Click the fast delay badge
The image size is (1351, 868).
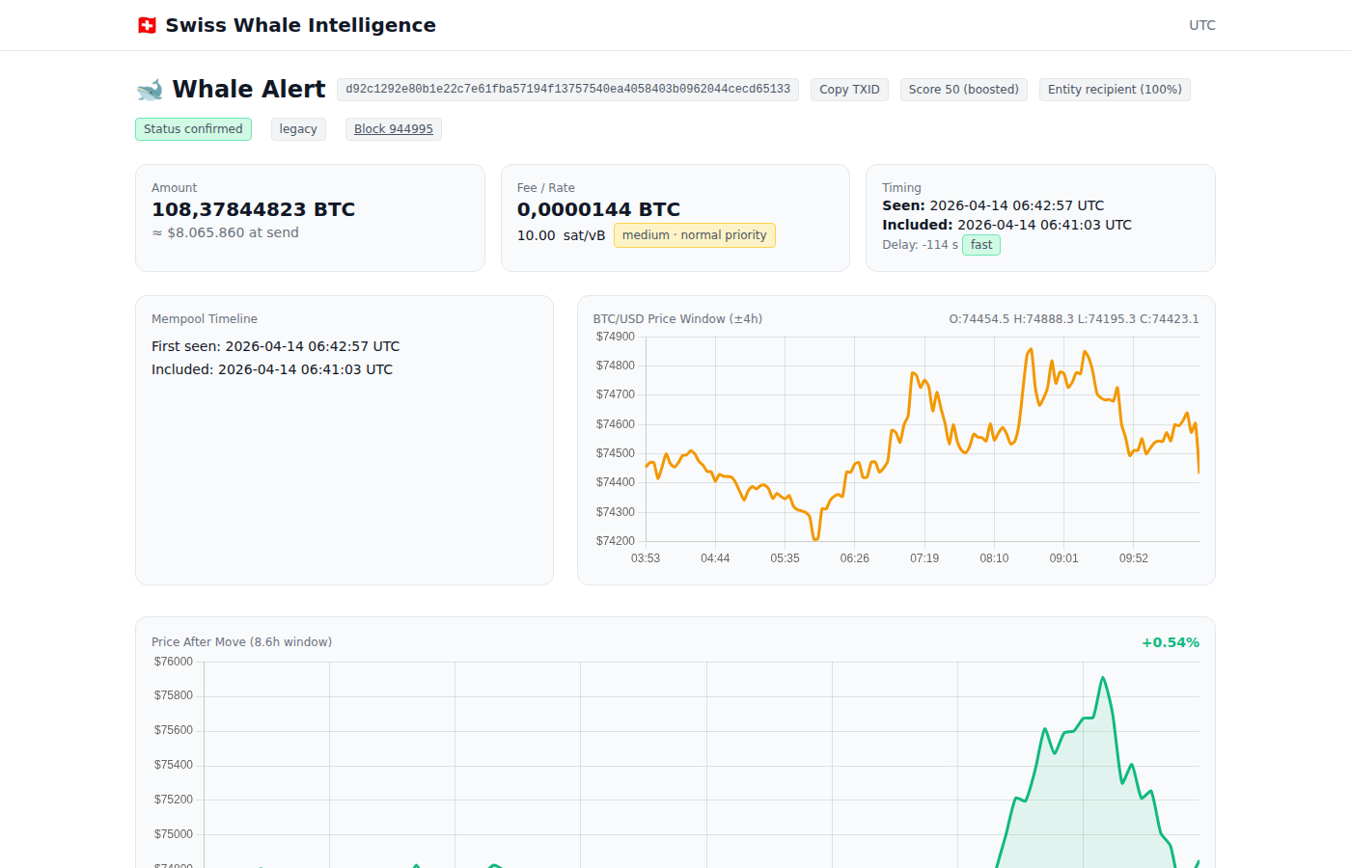980,245
